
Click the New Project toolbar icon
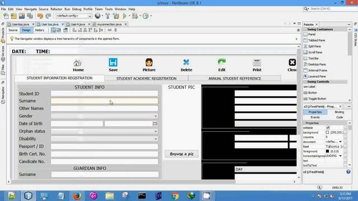coord(13,16)
